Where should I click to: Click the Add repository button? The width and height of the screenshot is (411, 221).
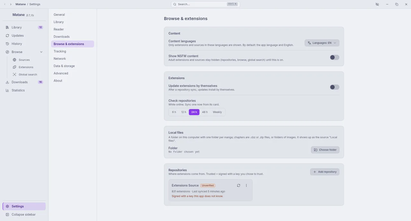(x=325, y=172)
